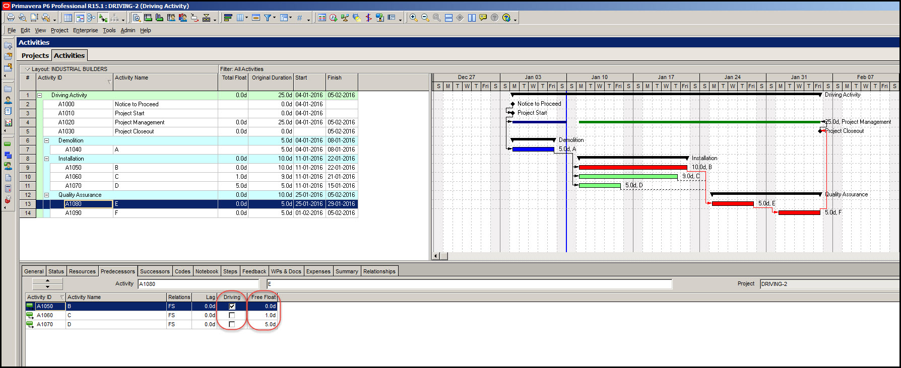The height and width of the screenshot is (368, 901).
Task: Open the Columns dropdown arrow in toolbar
Action: (x=246, y=18)
